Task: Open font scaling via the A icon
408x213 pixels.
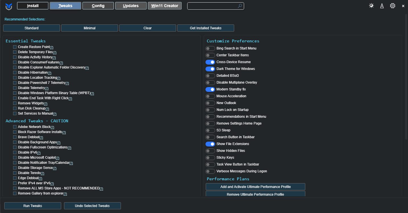Action: (382, 6)
